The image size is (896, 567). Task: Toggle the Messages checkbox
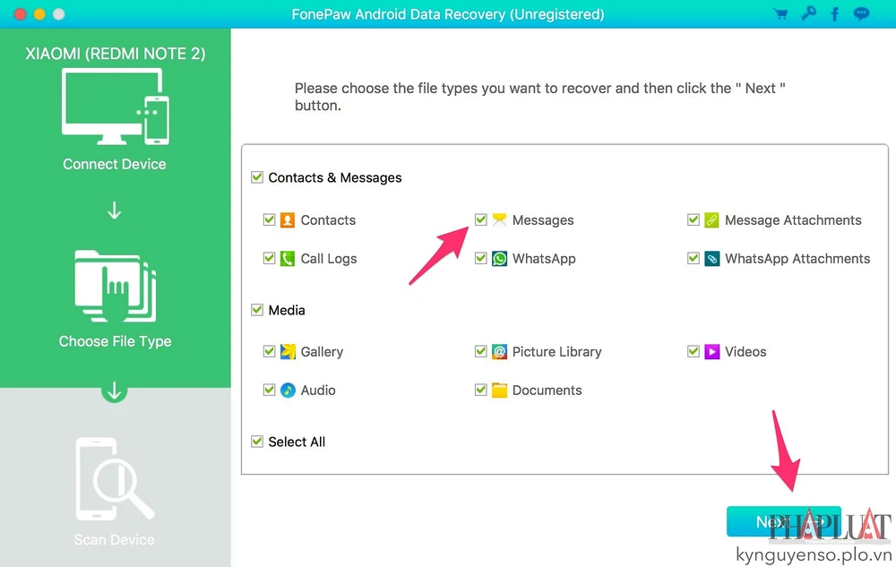point(480,219)
